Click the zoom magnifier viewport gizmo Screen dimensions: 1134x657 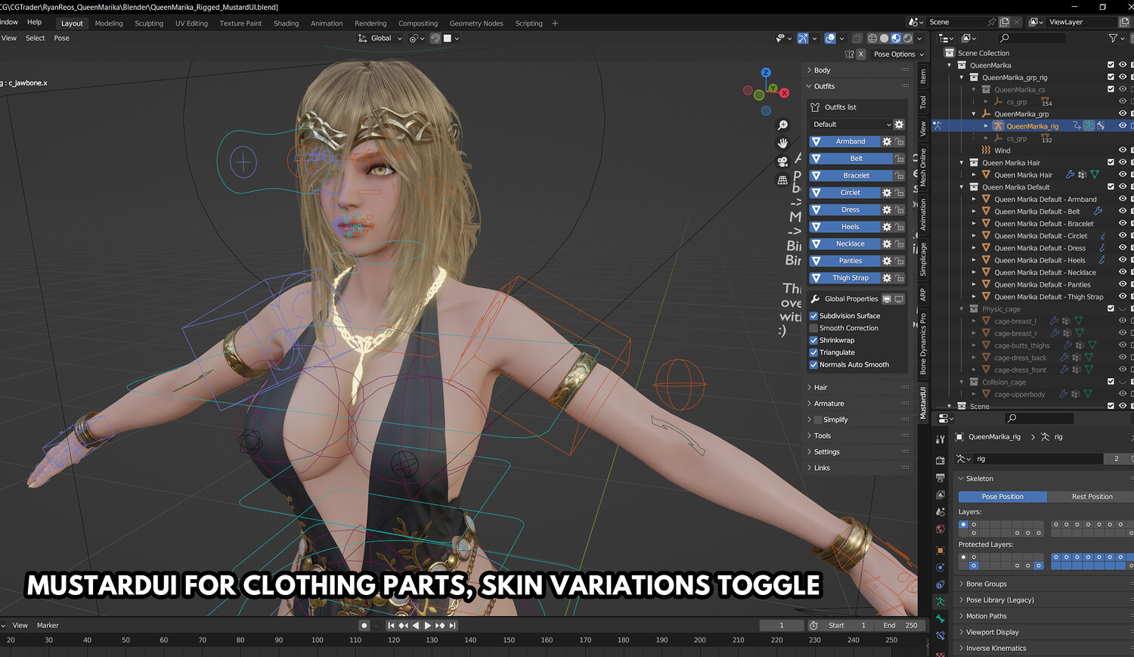point(782,125)
